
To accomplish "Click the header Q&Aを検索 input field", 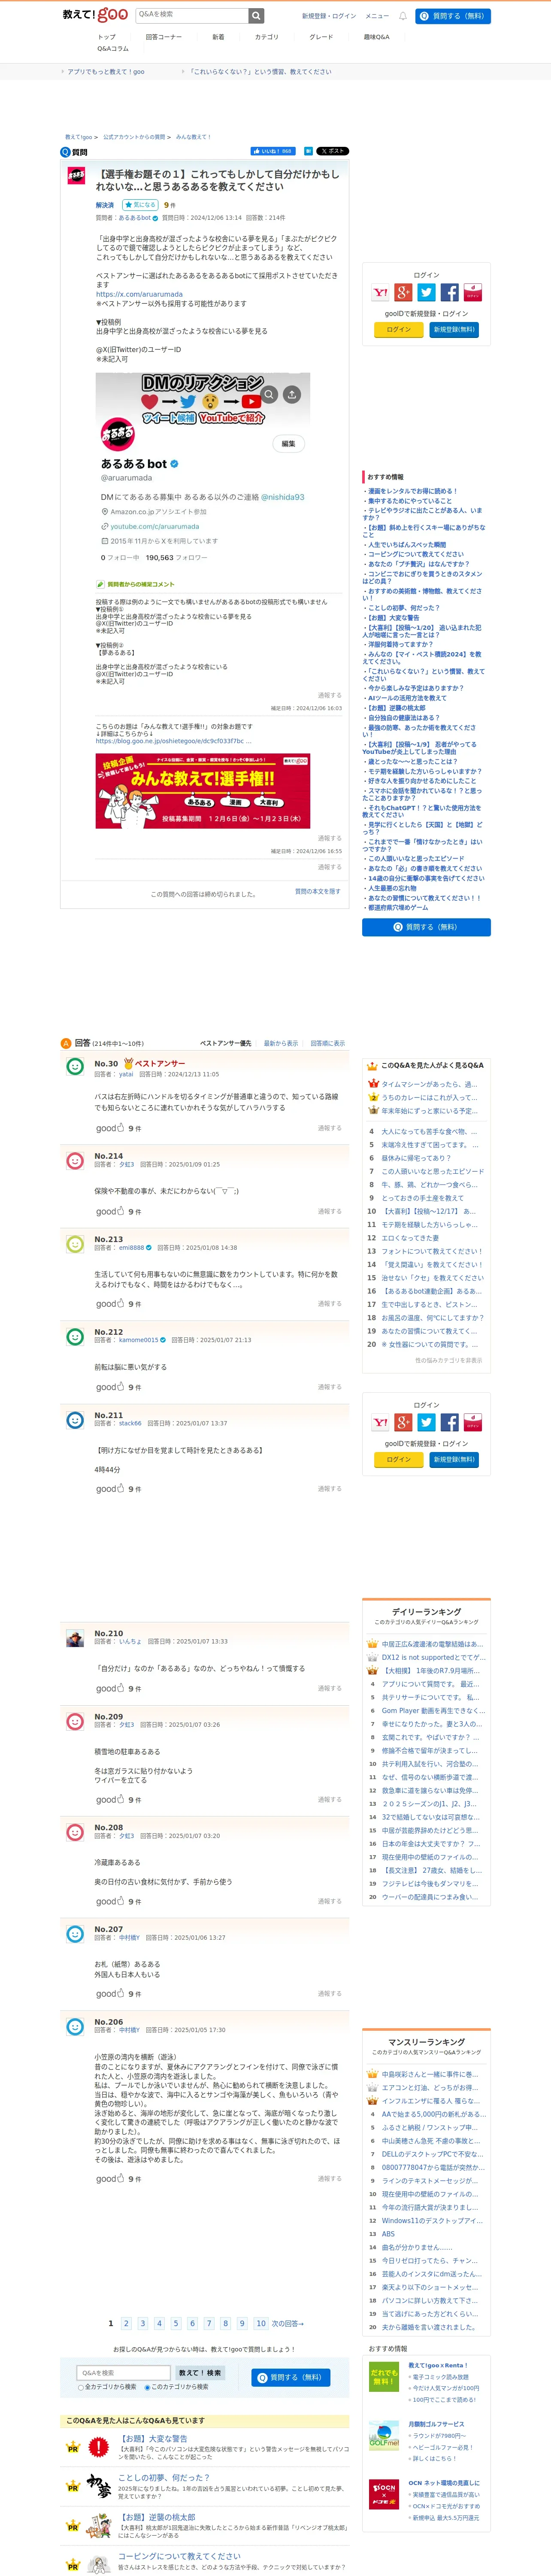I will click(191, 15).
